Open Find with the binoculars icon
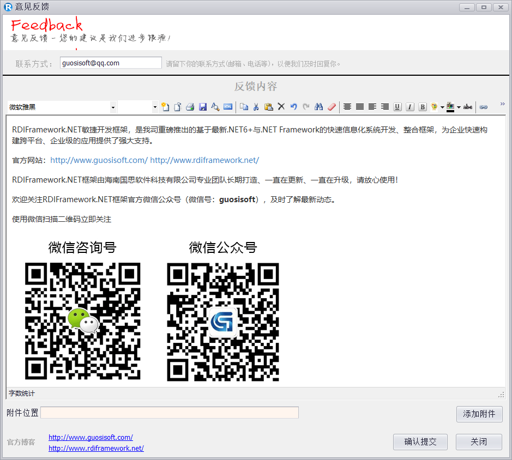This screenshot has height=460, width=512. click(319, 107)
